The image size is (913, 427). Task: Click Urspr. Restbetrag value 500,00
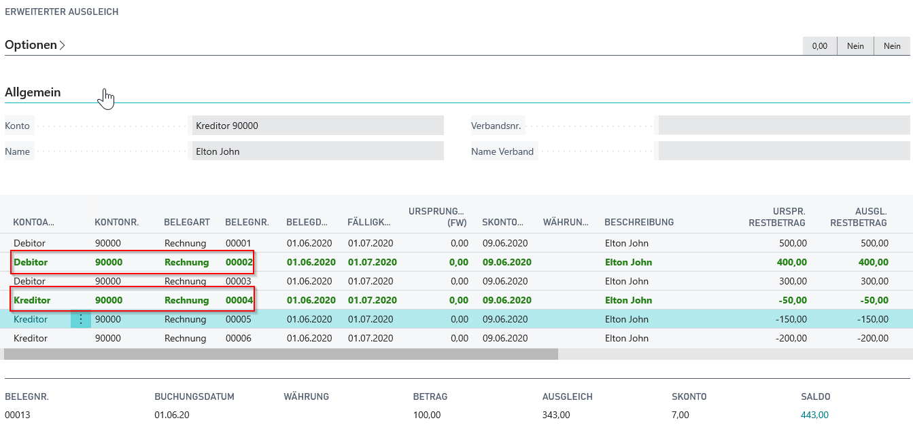point(793,243)
